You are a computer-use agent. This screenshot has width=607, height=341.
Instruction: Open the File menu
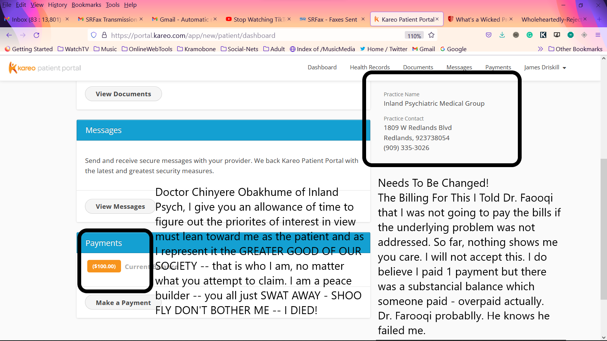coord(7,5)
